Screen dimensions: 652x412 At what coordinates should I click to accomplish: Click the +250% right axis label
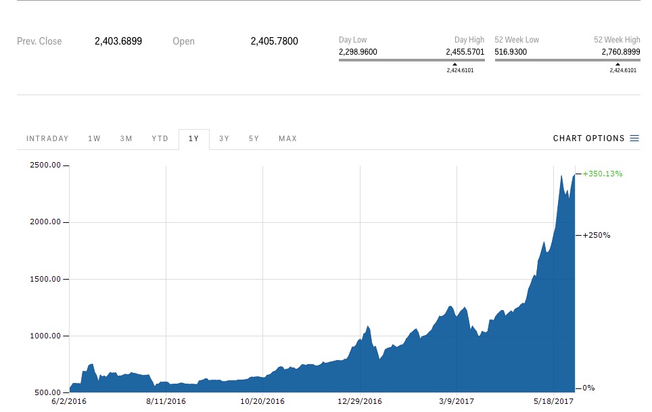(597, 235)
